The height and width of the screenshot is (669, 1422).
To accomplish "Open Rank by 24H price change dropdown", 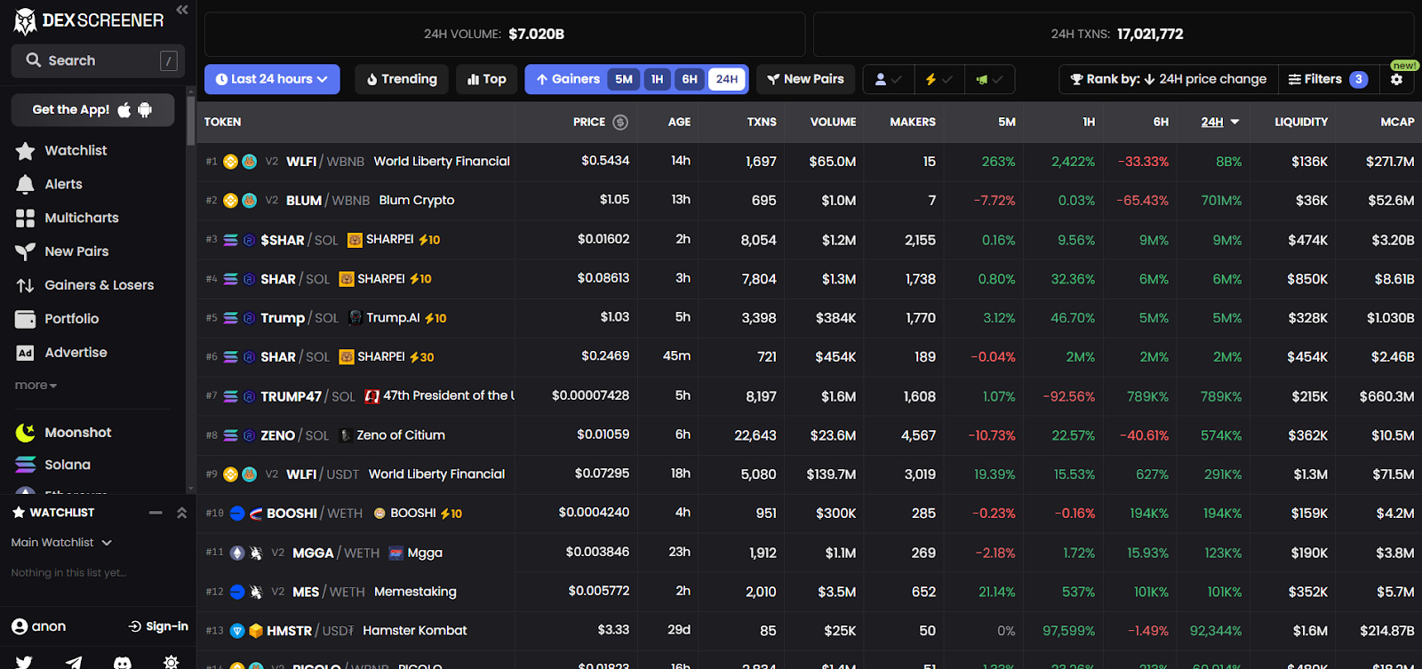I will 1168,79.
